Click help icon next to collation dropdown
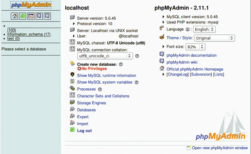Screen dimensions: 251x154 click(x=137, y=56)
